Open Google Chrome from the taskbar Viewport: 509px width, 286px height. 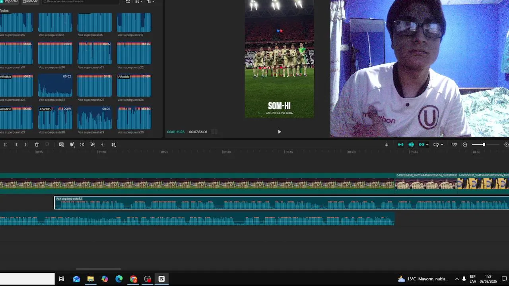133,279
